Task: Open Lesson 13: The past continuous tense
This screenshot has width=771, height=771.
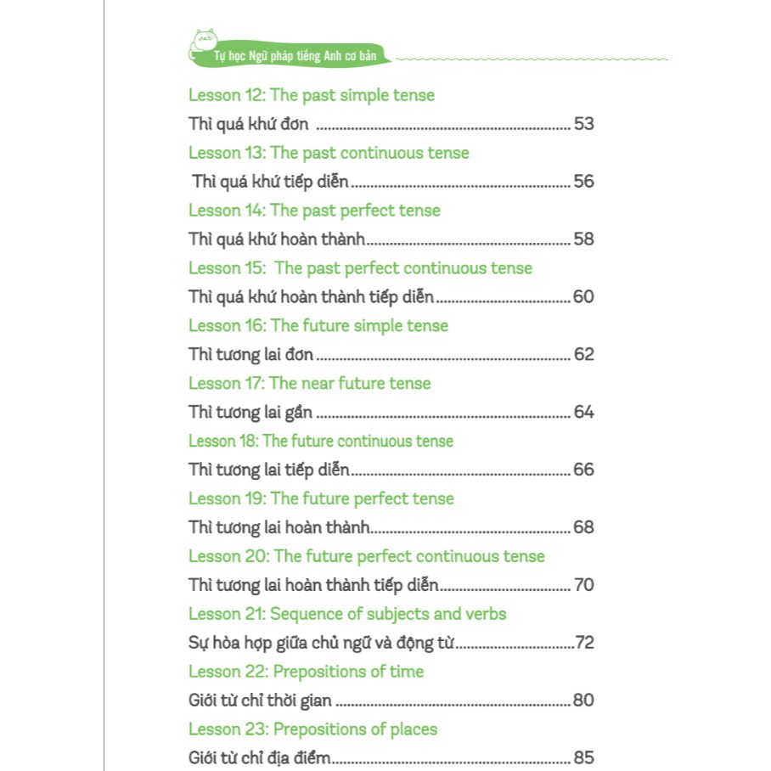Action: [x=329, y=153]
